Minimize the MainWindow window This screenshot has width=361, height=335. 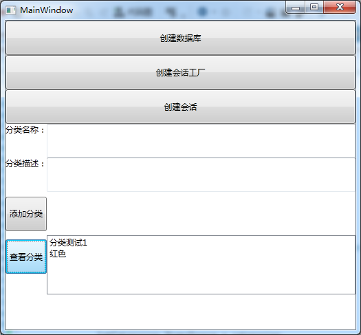pyautogui.click(x=296, y=8)
